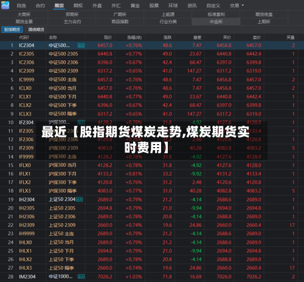This screenshot has width=304, height=282.
Task: Sort by the 涨跌 column header
Action: (167, 38)
